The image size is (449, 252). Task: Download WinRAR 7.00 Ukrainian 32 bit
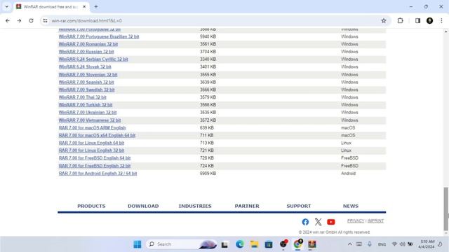click(88, 112)
